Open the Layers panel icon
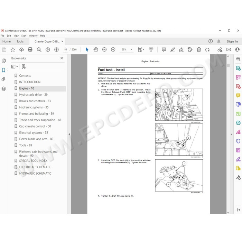Image resolution: width=242 pixels, height=242 pixels. pyautogui.click(x=4, y=89)
